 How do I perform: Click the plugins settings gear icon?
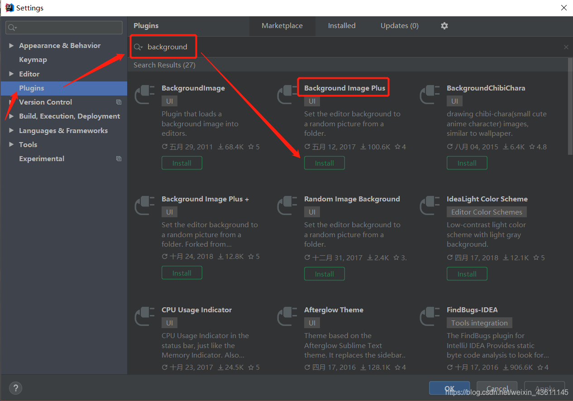coord(444,26)
